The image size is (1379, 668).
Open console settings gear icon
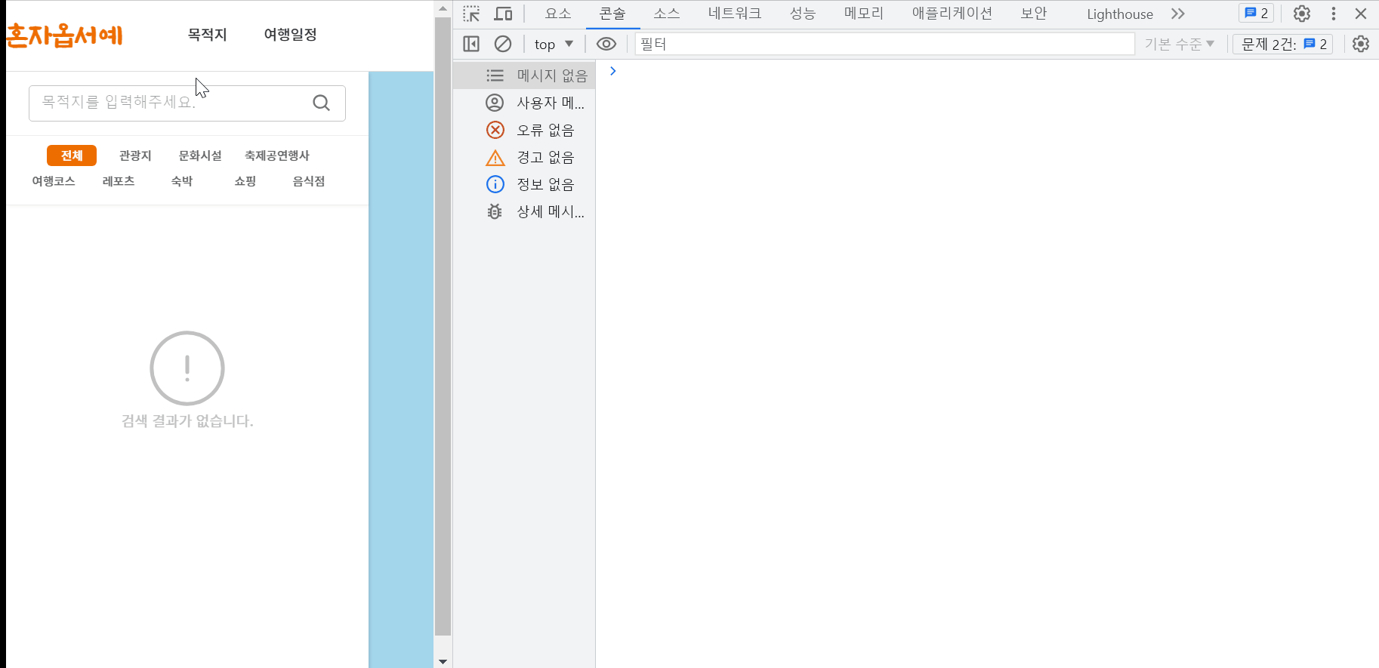(x=1361, y=44)
